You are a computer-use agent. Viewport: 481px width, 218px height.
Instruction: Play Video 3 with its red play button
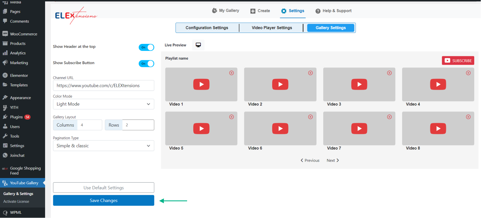pyautogui.click(x=359, y=84)
